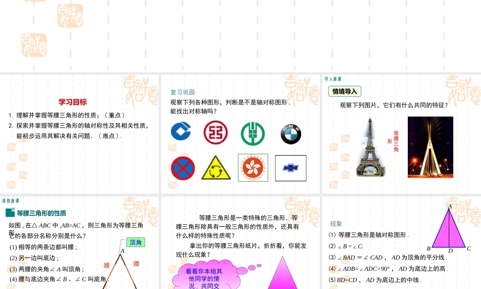The image size is (481, 289).
Task: Click the 讲授新课 section label
Action: (11, 201)
